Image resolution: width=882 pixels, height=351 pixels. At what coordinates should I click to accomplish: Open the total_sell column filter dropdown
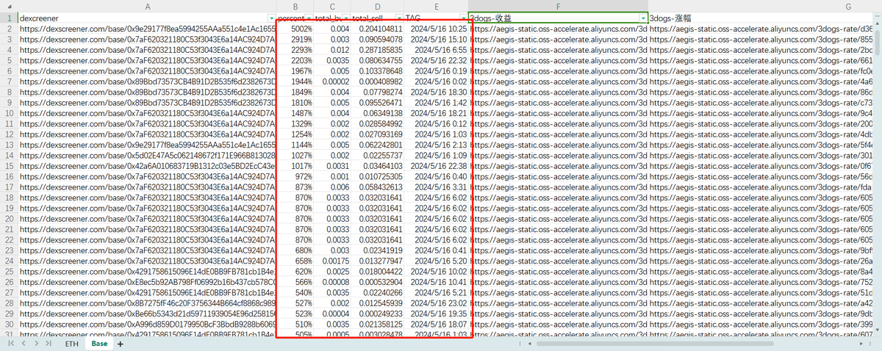click(x=399, y=18)
